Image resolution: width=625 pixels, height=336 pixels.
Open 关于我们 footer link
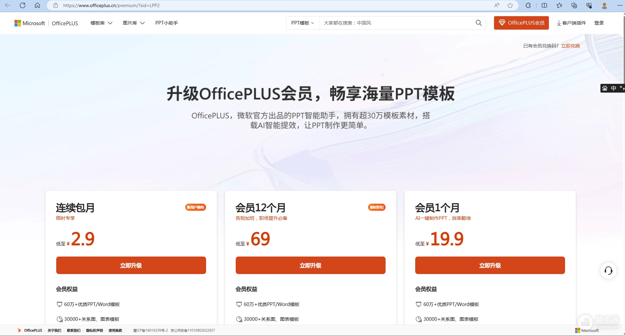(x=54, y=330)
